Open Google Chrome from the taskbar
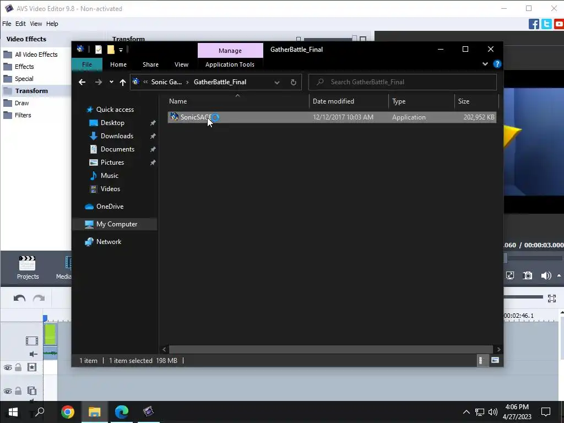 [x=68, y=412]
